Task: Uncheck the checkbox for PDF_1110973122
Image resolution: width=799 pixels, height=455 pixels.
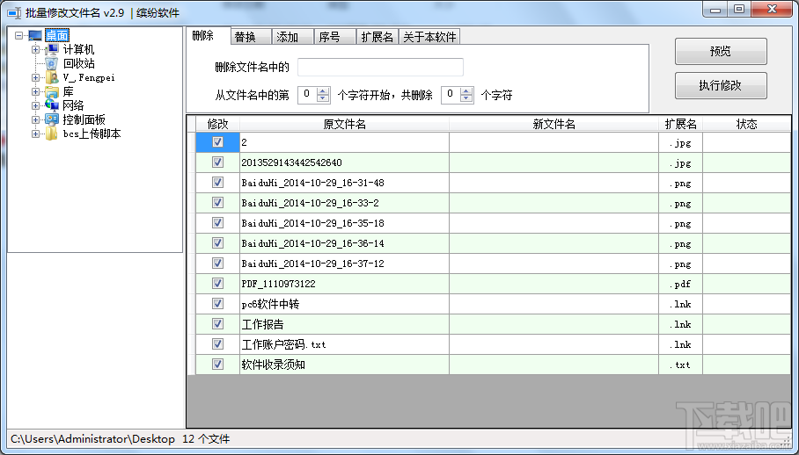Action: click(x=217, y=283)
